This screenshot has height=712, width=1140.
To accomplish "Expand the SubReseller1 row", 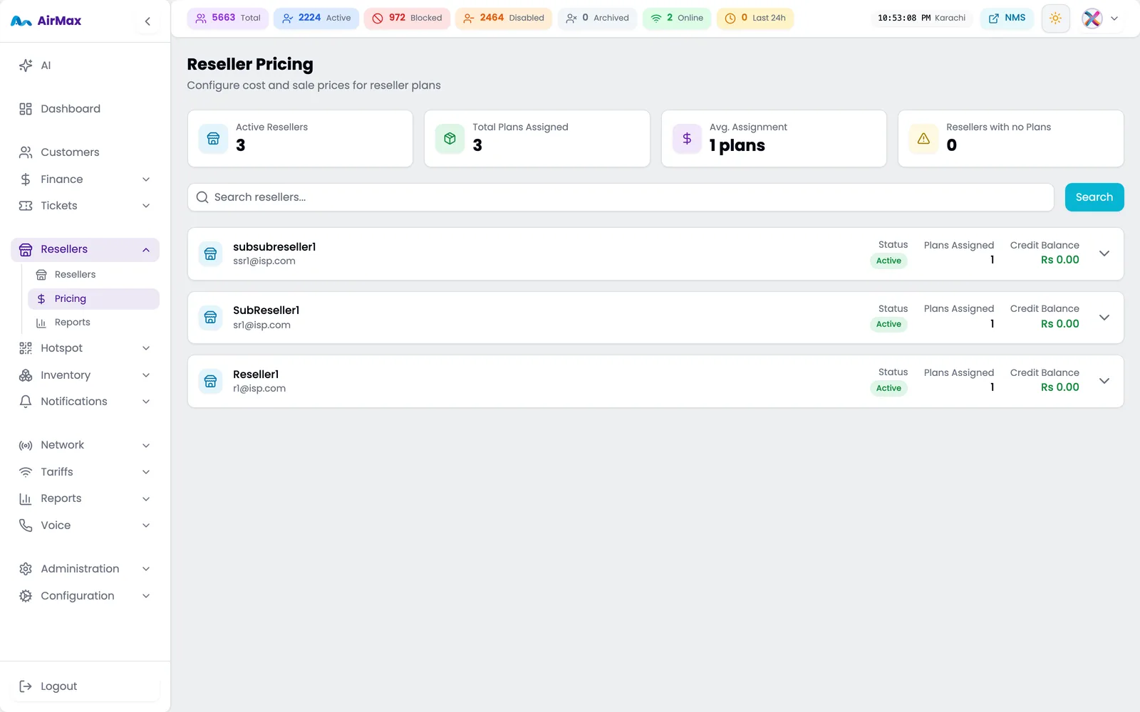I will point(1104,318).
